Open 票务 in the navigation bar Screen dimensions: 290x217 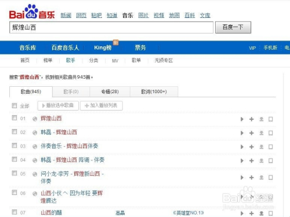tap(140, 47)
